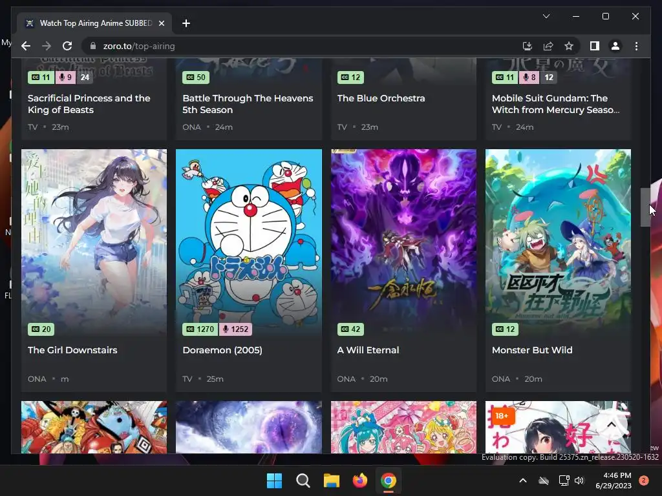Viewport: 662px width, 496px height.
Task: Open the A Will Eternal poster
Action: tap(403, 242)
